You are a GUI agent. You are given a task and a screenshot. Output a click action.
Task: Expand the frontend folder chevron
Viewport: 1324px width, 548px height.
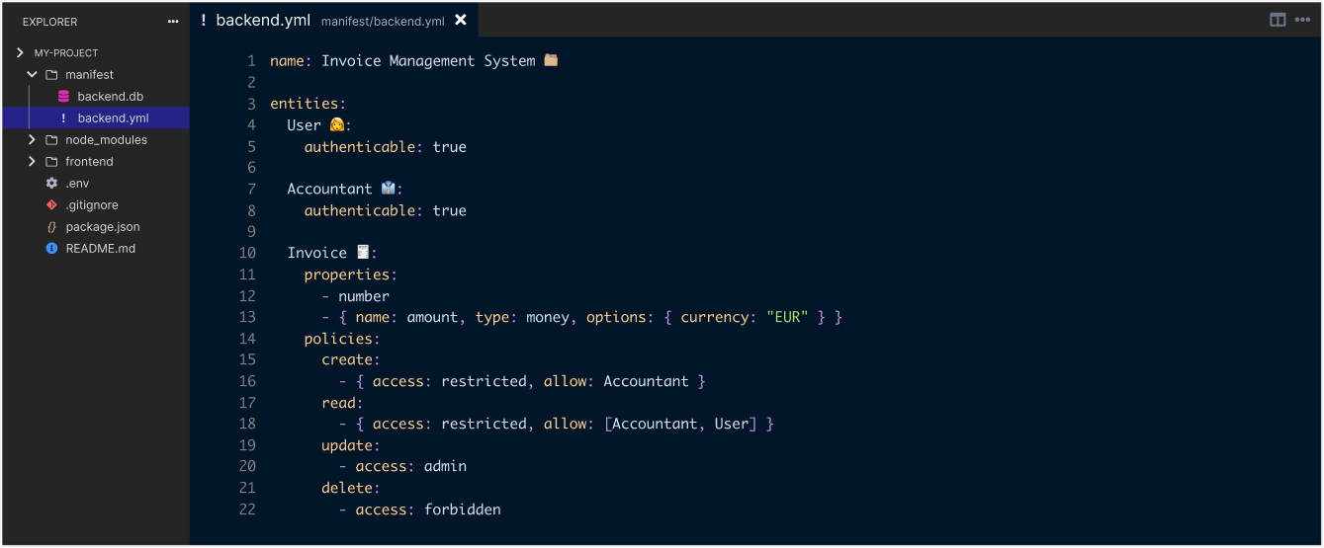pyautogui.click(x=32, y=162)
